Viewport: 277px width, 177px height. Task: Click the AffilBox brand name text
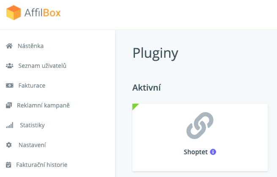43,13
